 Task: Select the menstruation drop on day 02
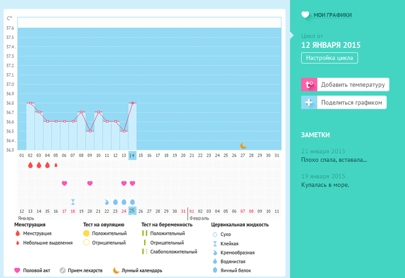click(x=30, y=165)
